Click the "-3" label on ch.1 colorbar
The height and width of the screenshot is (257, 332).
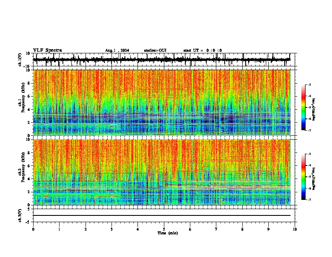(x=309, y=84)
